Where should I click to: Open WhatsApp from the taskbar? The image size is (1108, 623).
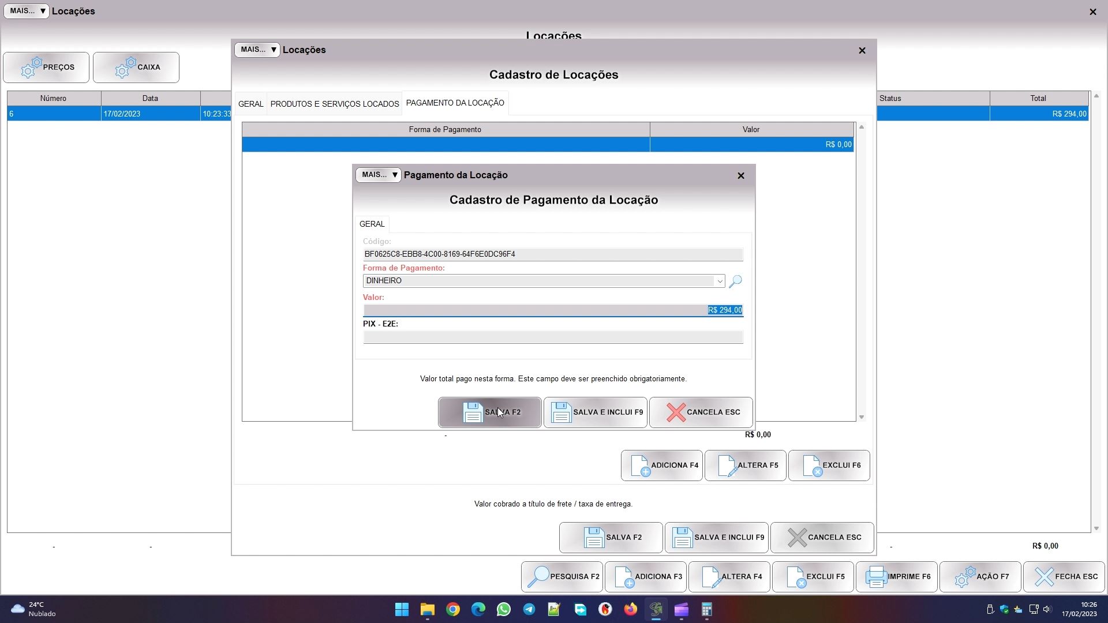[504, 610]
